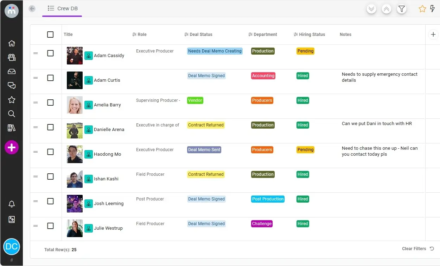Click the lightning bolt automation icon
This screenshot has width=440, height=266.
432,9
